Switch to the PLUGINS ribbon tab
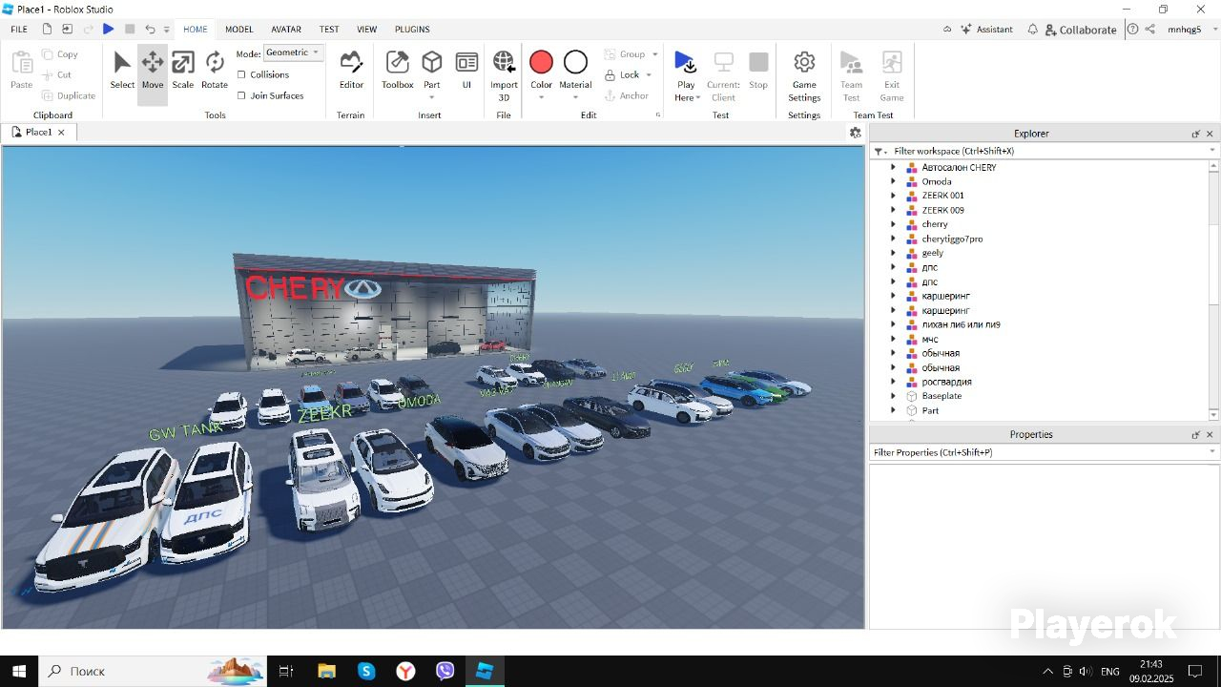This screenshot has width=1221, height=687. point(412,30)
